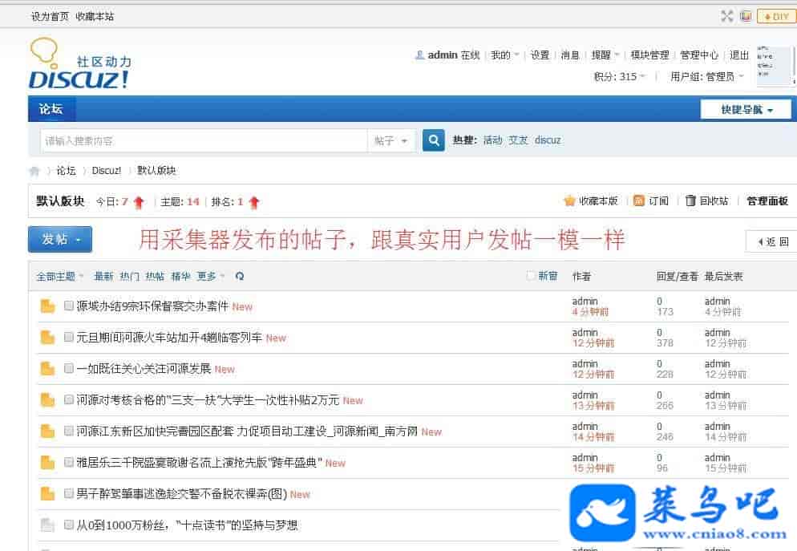Click the 返回 back button

(x=771, y=241)
